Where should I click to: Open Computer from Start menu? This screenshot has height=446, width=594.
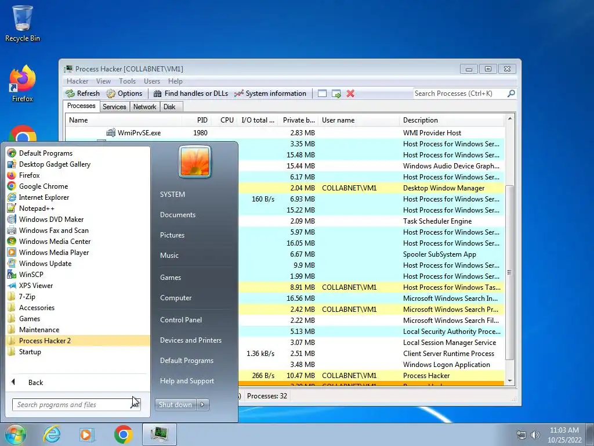pyautogui.click(x=175, y=298)
